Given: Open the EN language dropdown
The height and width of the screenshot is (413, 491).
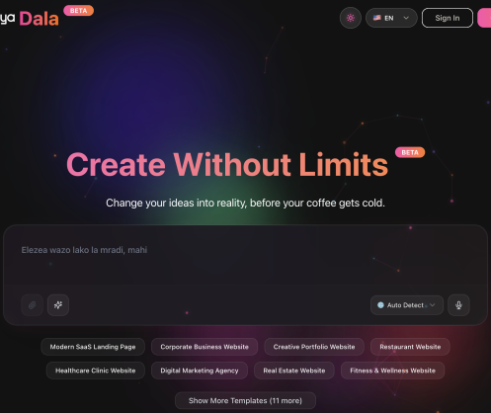Looking at the screenshot, I should coord(391,18).
